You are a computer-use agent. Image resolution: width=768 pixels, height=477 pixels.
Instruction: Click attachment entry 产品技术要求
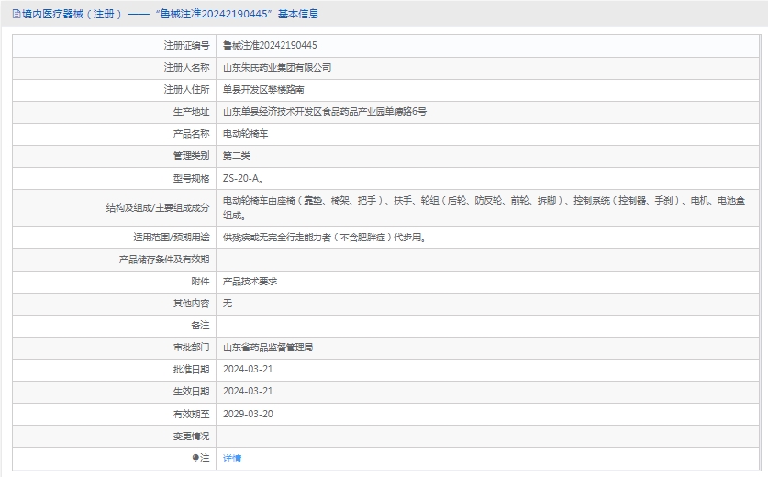click(x=250, y=282)
